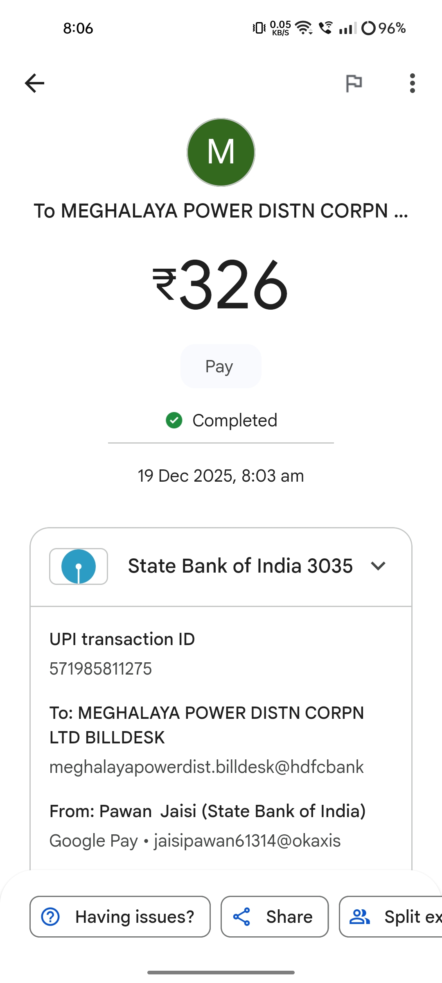Open the three-dot overflow menu
Viewport: 442px width, 983px height.
[x=412, y=83]
